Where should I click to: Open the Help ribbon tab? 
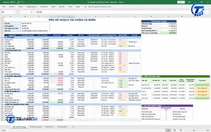tap(78, 7)
